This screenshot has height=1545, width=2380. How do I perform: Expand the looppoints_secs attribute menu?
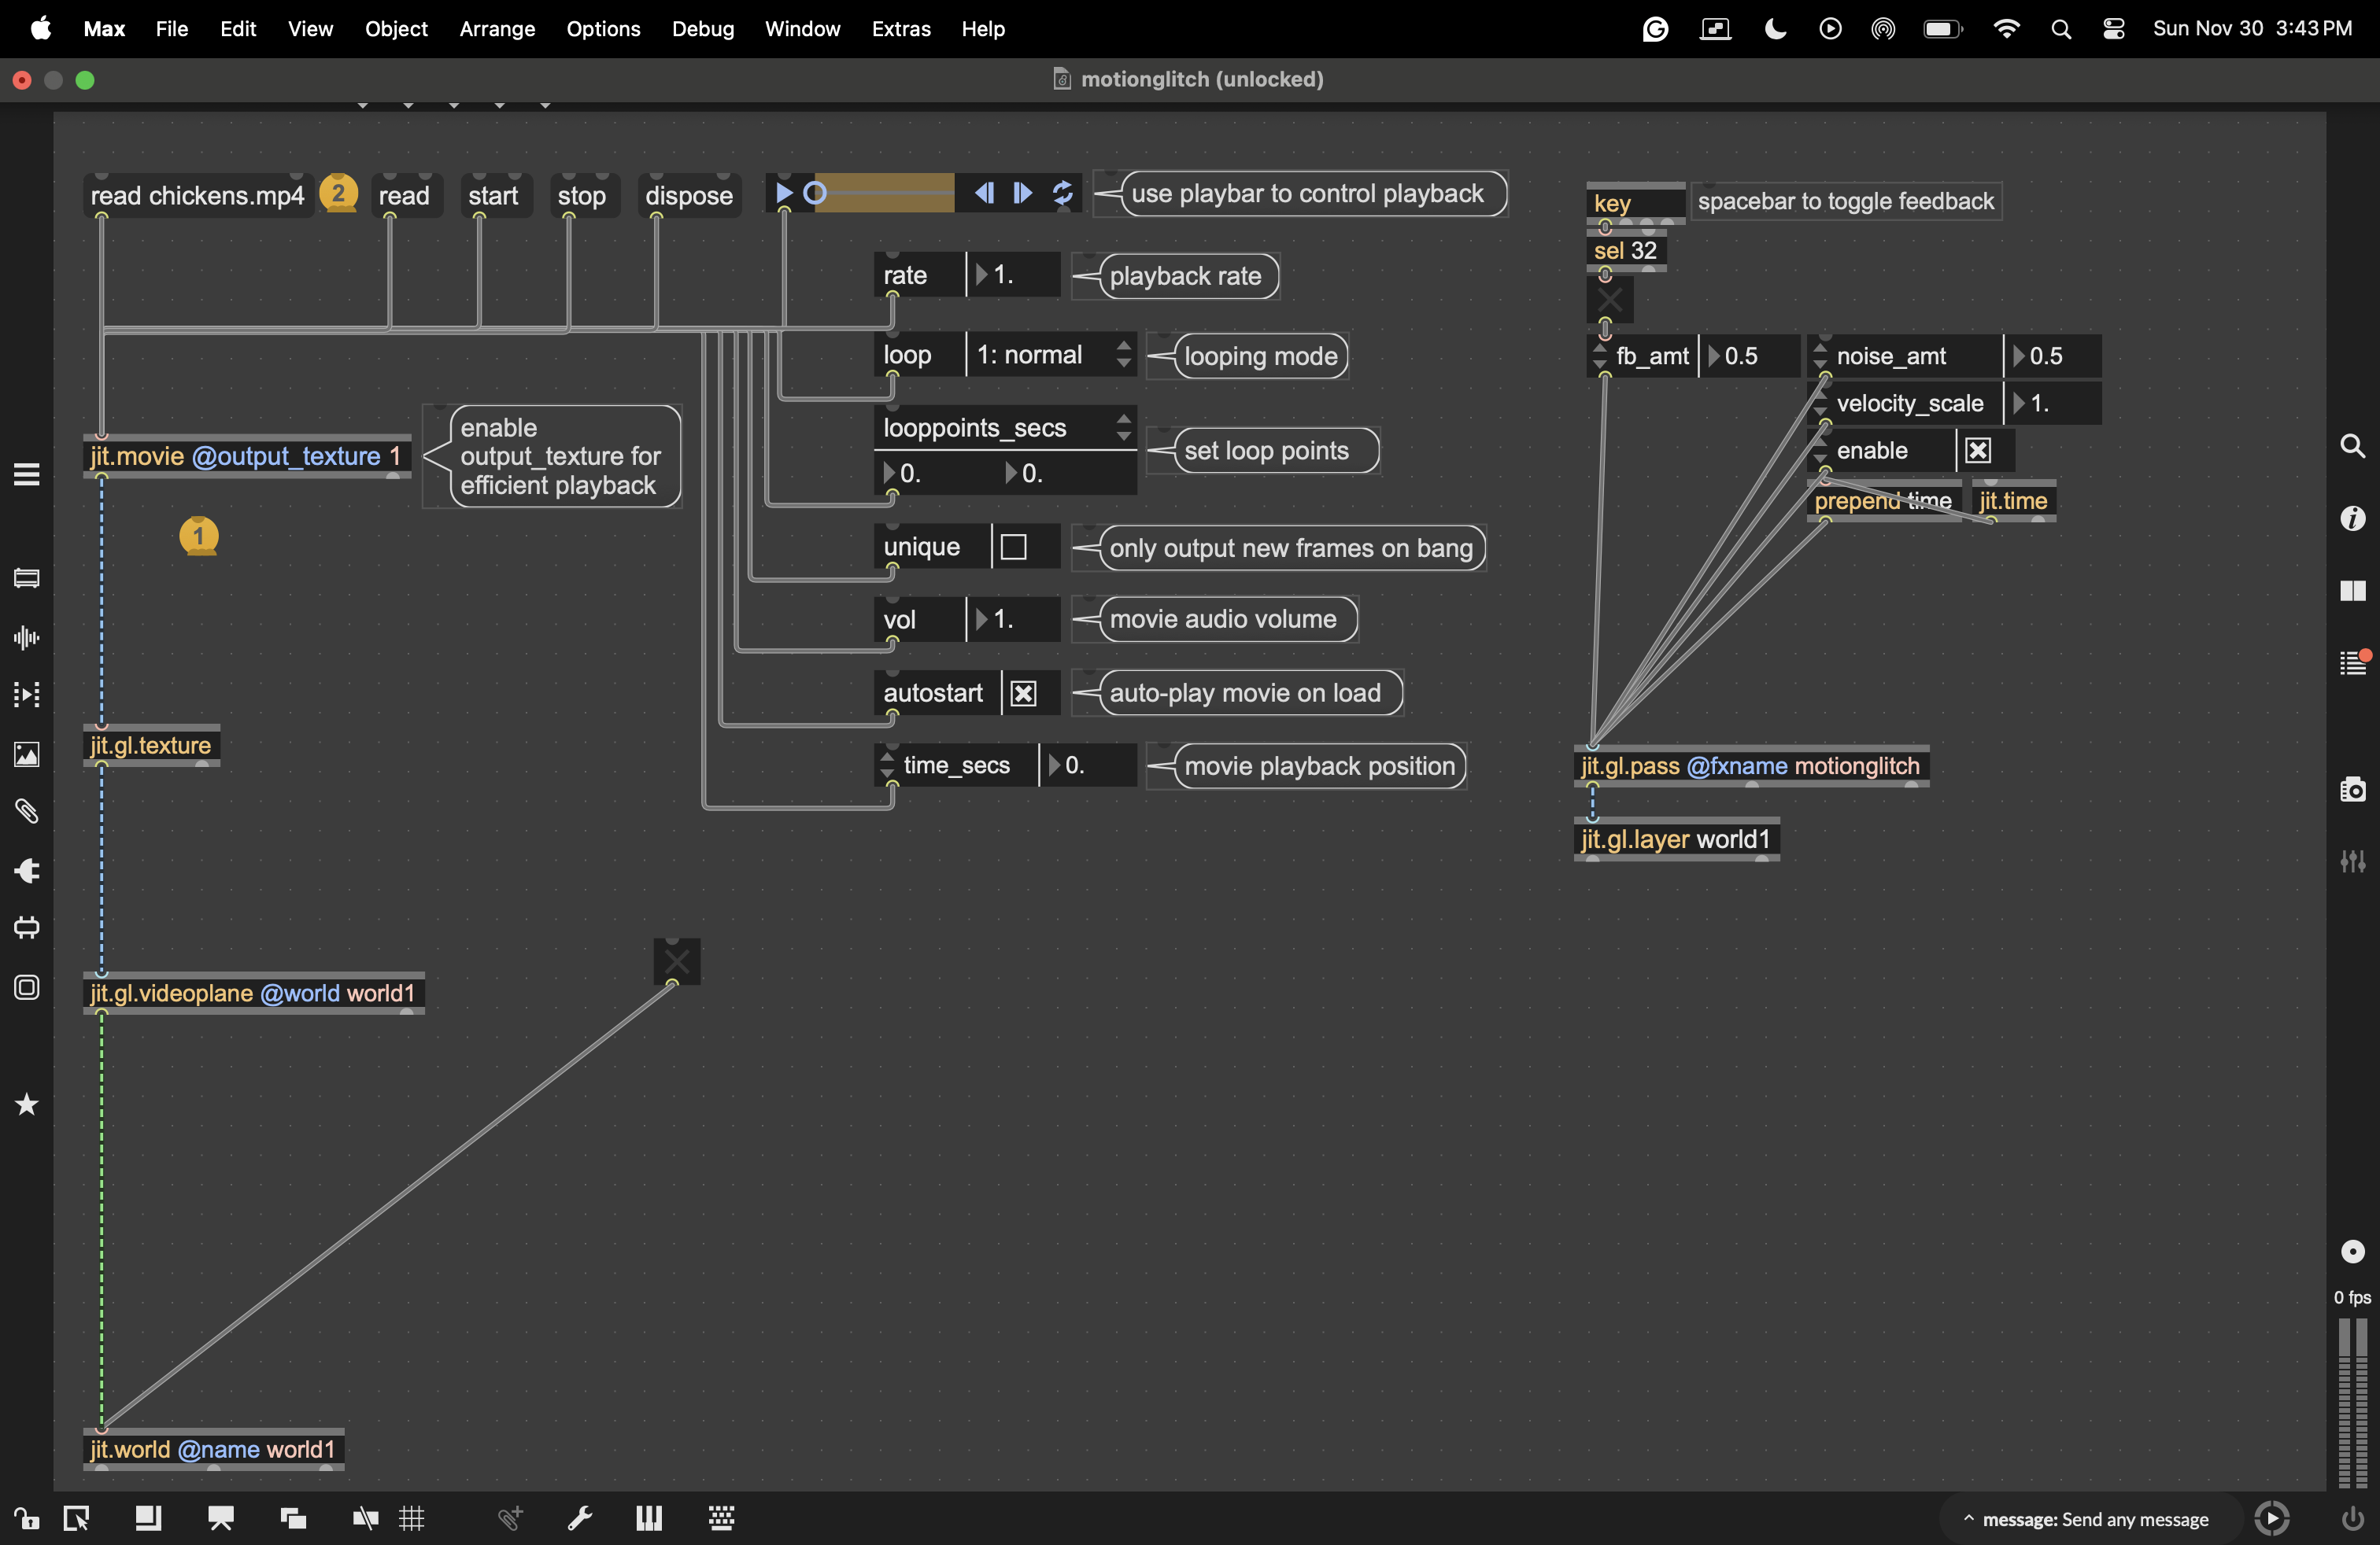(x=1123, y=428)
